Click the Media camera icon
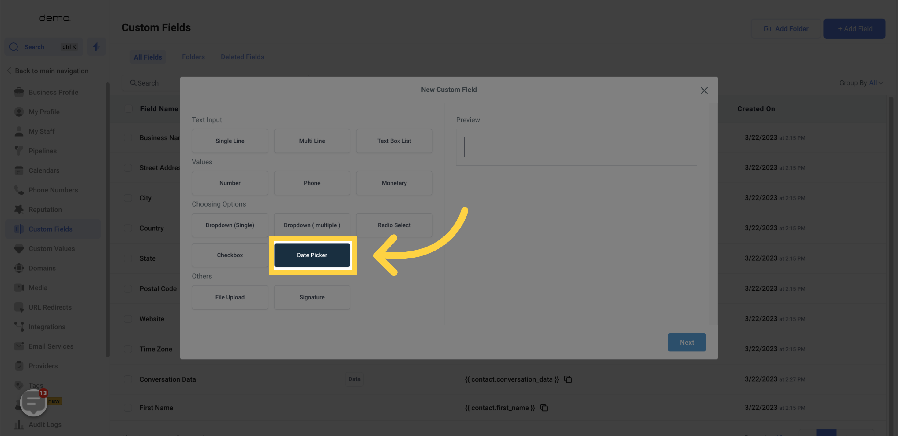Screen dimensions: 898x436 coord(19,288)
